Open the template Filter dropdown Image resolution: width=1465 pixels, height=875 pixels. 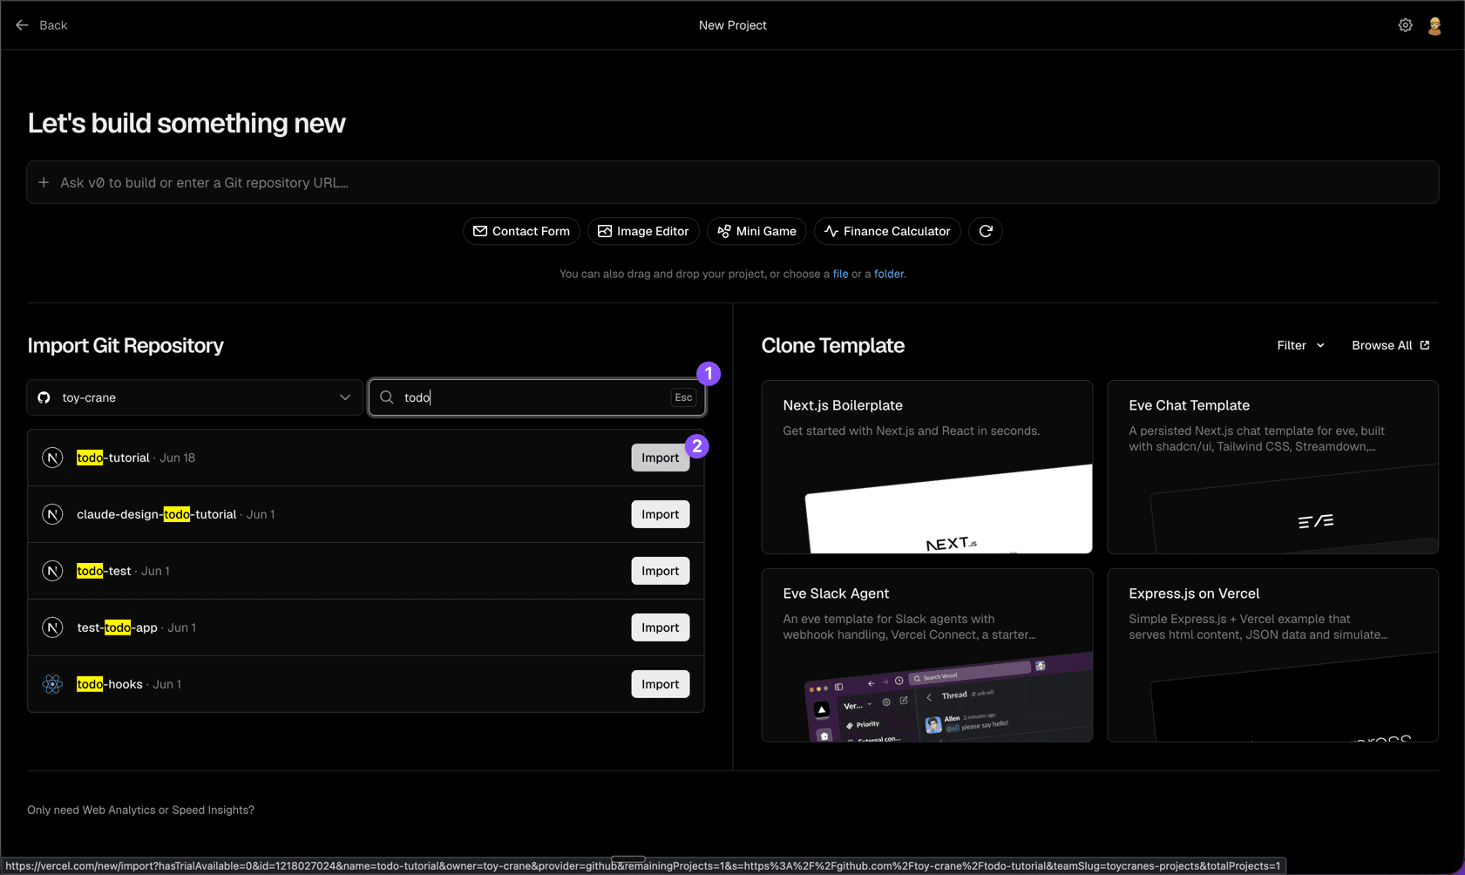[1300, 345]
